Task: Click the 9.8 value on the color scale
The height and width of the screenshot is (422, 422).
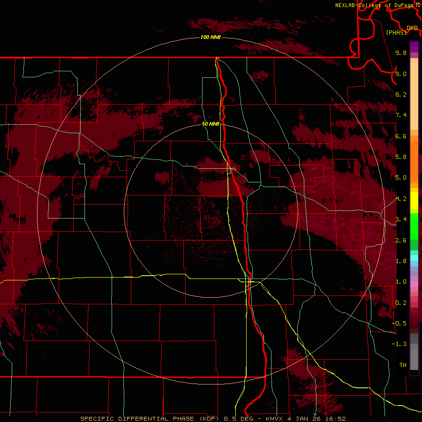Action: 401,53
